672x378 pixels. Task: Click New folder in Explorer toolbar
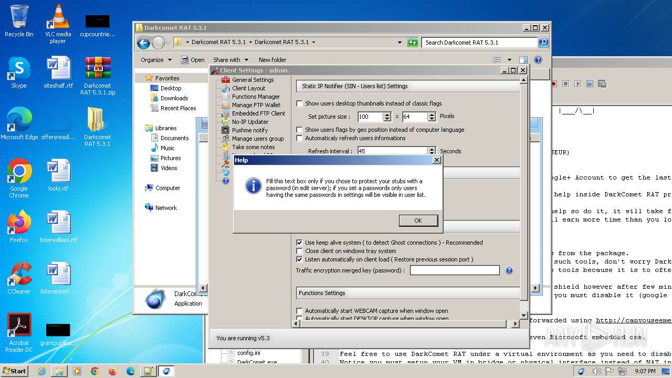272,60
